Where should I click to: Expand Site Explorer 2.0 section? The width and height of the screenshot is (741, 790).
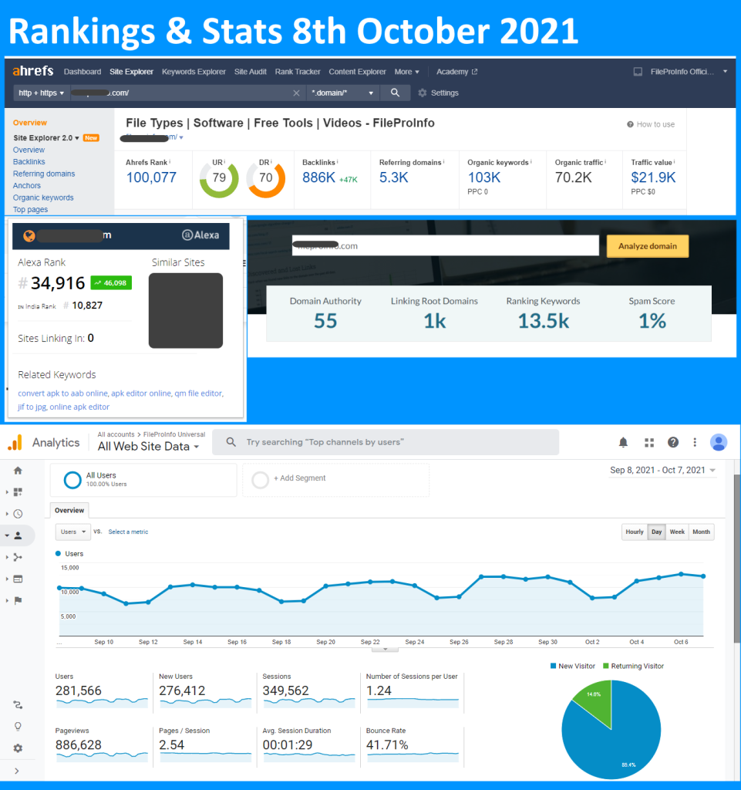click(46, 137)
